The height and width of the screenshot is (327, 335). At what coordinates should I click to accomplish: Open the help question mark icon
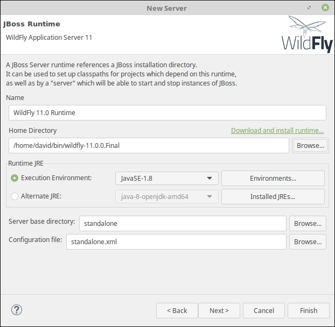pos(17,310)
